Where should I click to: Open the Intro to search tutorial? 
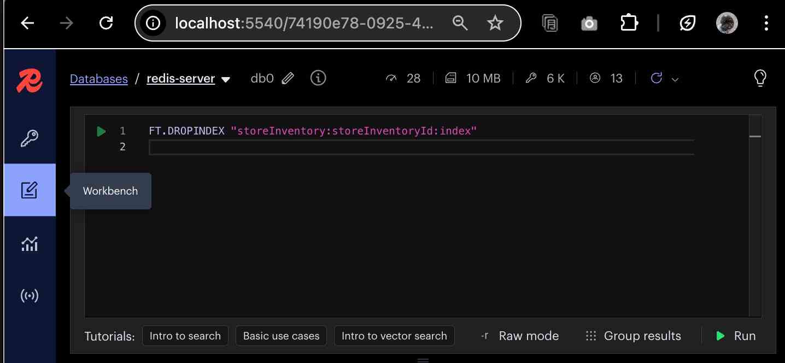pos(185,336)
